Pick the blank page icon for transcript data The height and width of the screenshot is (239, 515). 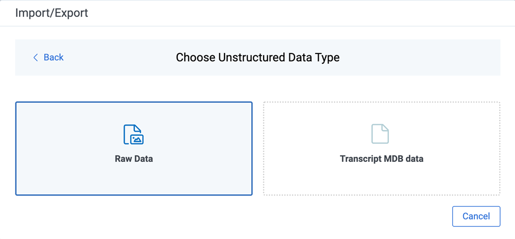pos(380,134)
